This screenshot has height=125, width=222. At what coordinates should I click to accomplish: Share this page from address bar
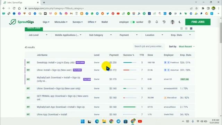[191, 8]
